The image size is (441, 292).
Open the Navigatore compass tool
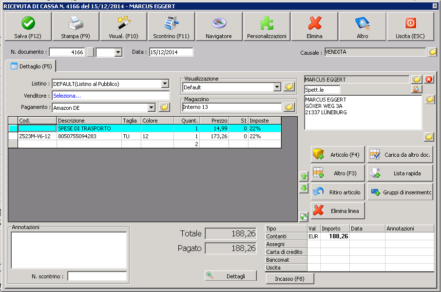[219, 27]
